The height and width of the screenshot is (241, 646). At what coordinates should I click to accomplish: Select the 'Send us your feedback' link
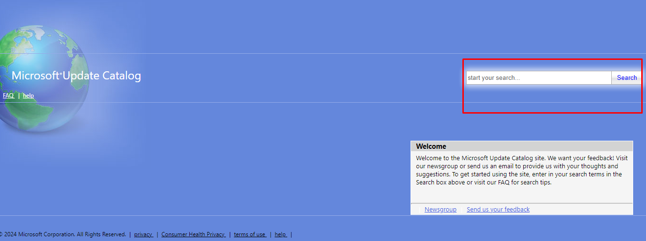(x=498, y=210)
